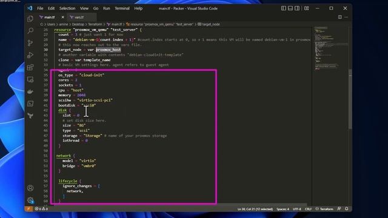Click the remote window indicator in status bar
This screenshot has width=388, height=218.
(x=28, y=209)
